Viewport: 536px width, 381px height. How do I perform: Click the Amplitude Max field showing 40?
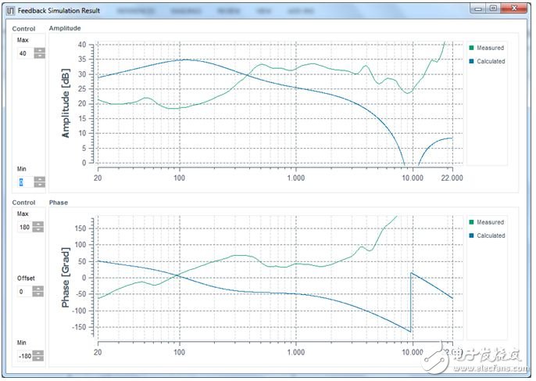tap(26, 53)
